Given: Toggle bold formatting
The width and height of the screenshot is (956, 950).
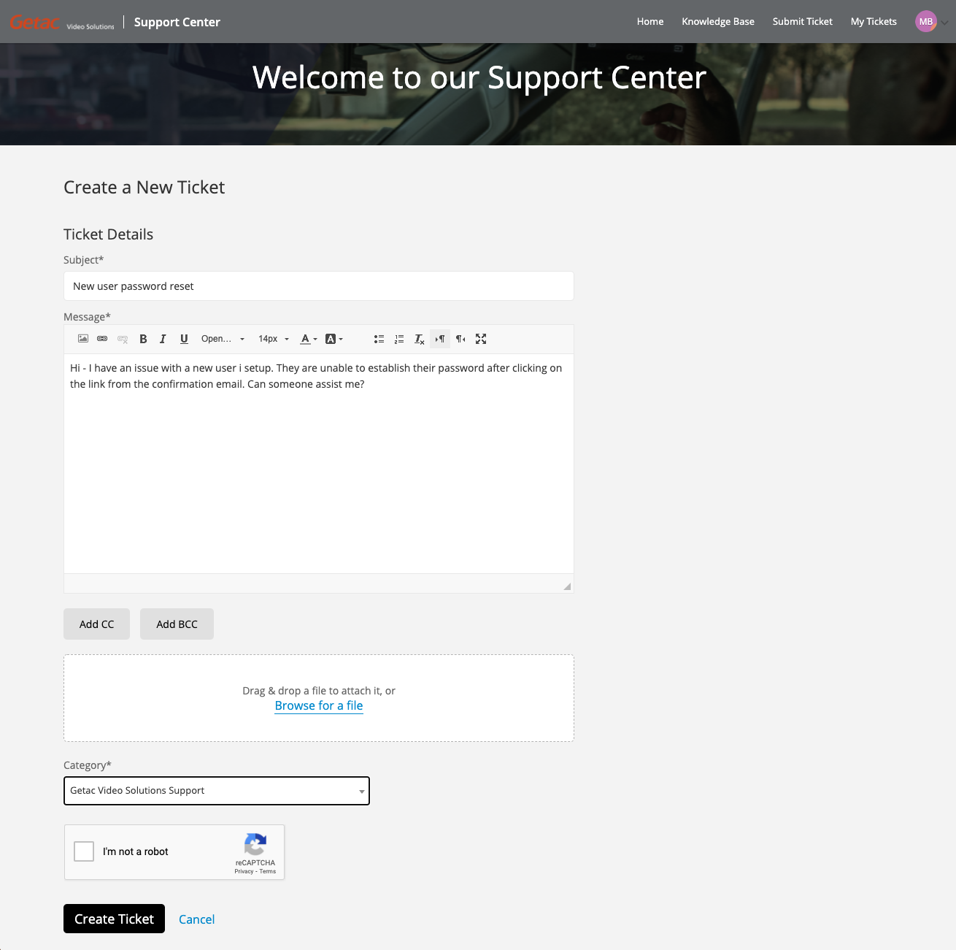Looking at the screenshot, I should coord(143,339).
